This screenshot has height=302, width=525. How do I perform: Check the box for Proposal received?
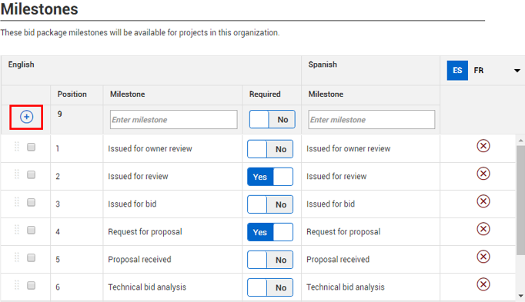pyautogui.click(x=31, y=258)
